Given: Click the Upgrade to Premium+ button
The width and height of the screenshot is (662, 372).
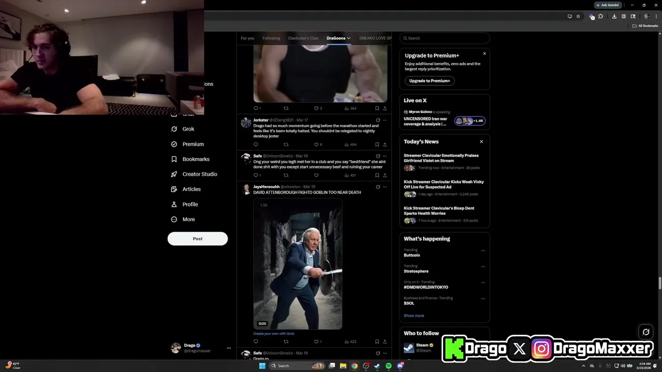Looking at the screenshot, I should click(429, 81).
